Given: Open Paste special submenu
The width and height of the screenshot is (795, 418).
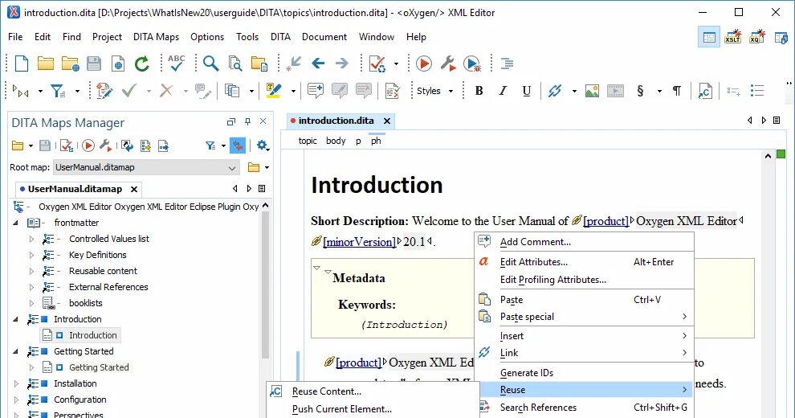Looking at the screenshot, I should point(584,317).
